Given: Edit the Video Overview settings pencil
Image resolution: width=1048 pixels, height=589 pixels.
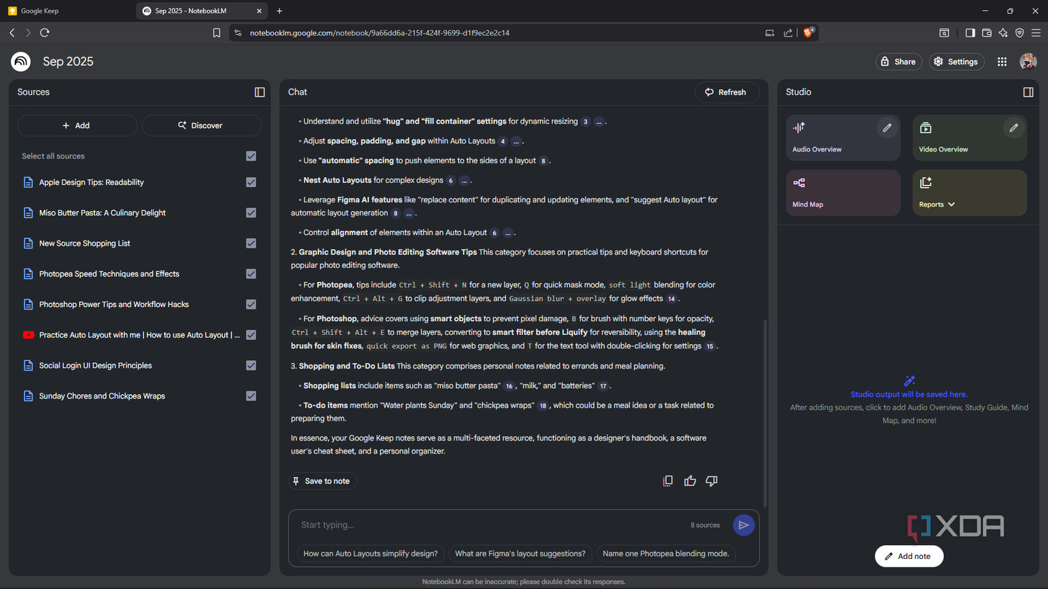Looking at the screenshot, I should pyautogui.click(x=1014, y=128).
